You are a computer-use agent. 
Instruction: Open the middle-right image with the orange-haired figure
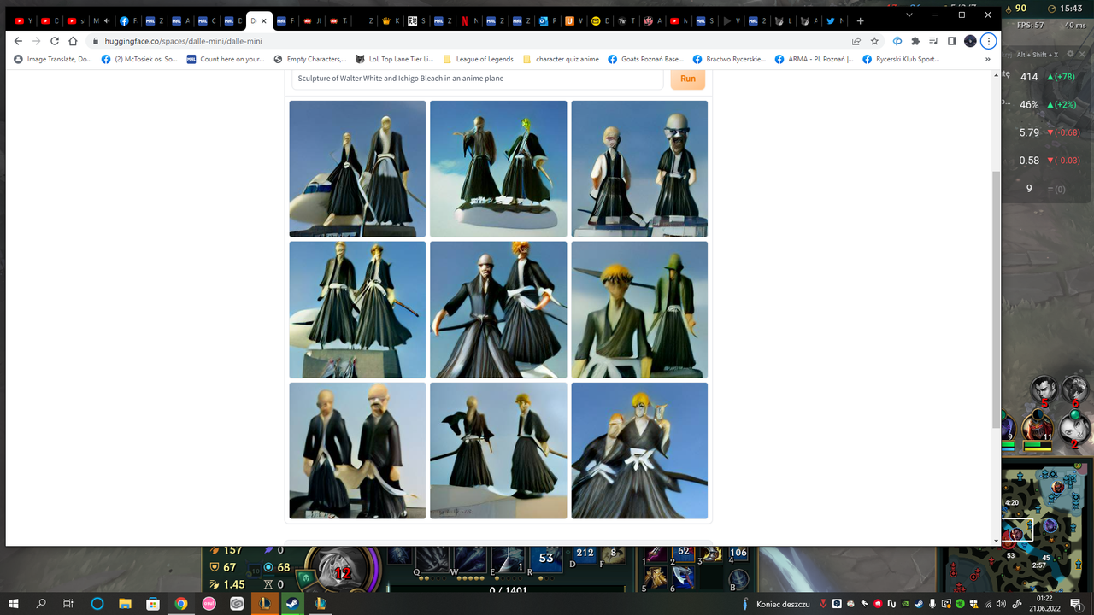click(x=639, y=309)
